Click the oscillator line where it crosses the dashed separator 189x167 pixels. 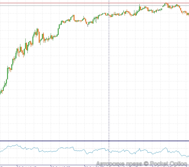109,151
